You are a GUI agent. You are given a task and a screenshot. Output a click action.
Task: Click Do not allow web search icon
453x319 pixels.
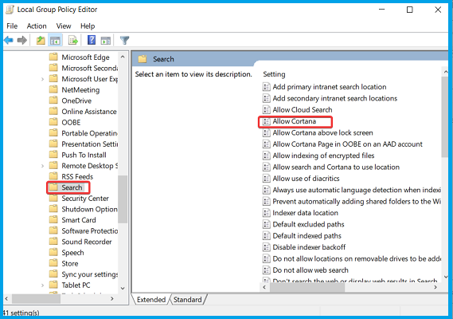coord(267,270)
